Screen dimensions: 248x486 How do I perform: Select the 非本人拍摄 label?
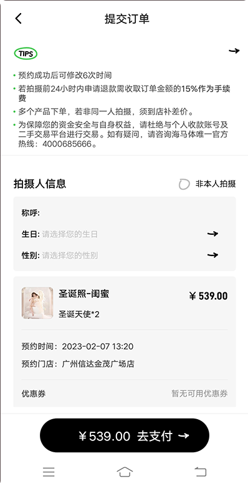point(216,184)
